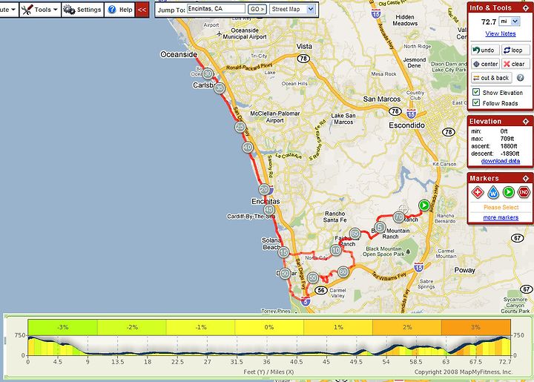Click the download data link
This screenshot has width=534, height=382.
coord(501,161)
